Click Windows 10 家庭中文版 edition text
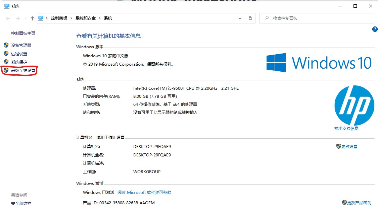378x213 pixels. point(106,56)
